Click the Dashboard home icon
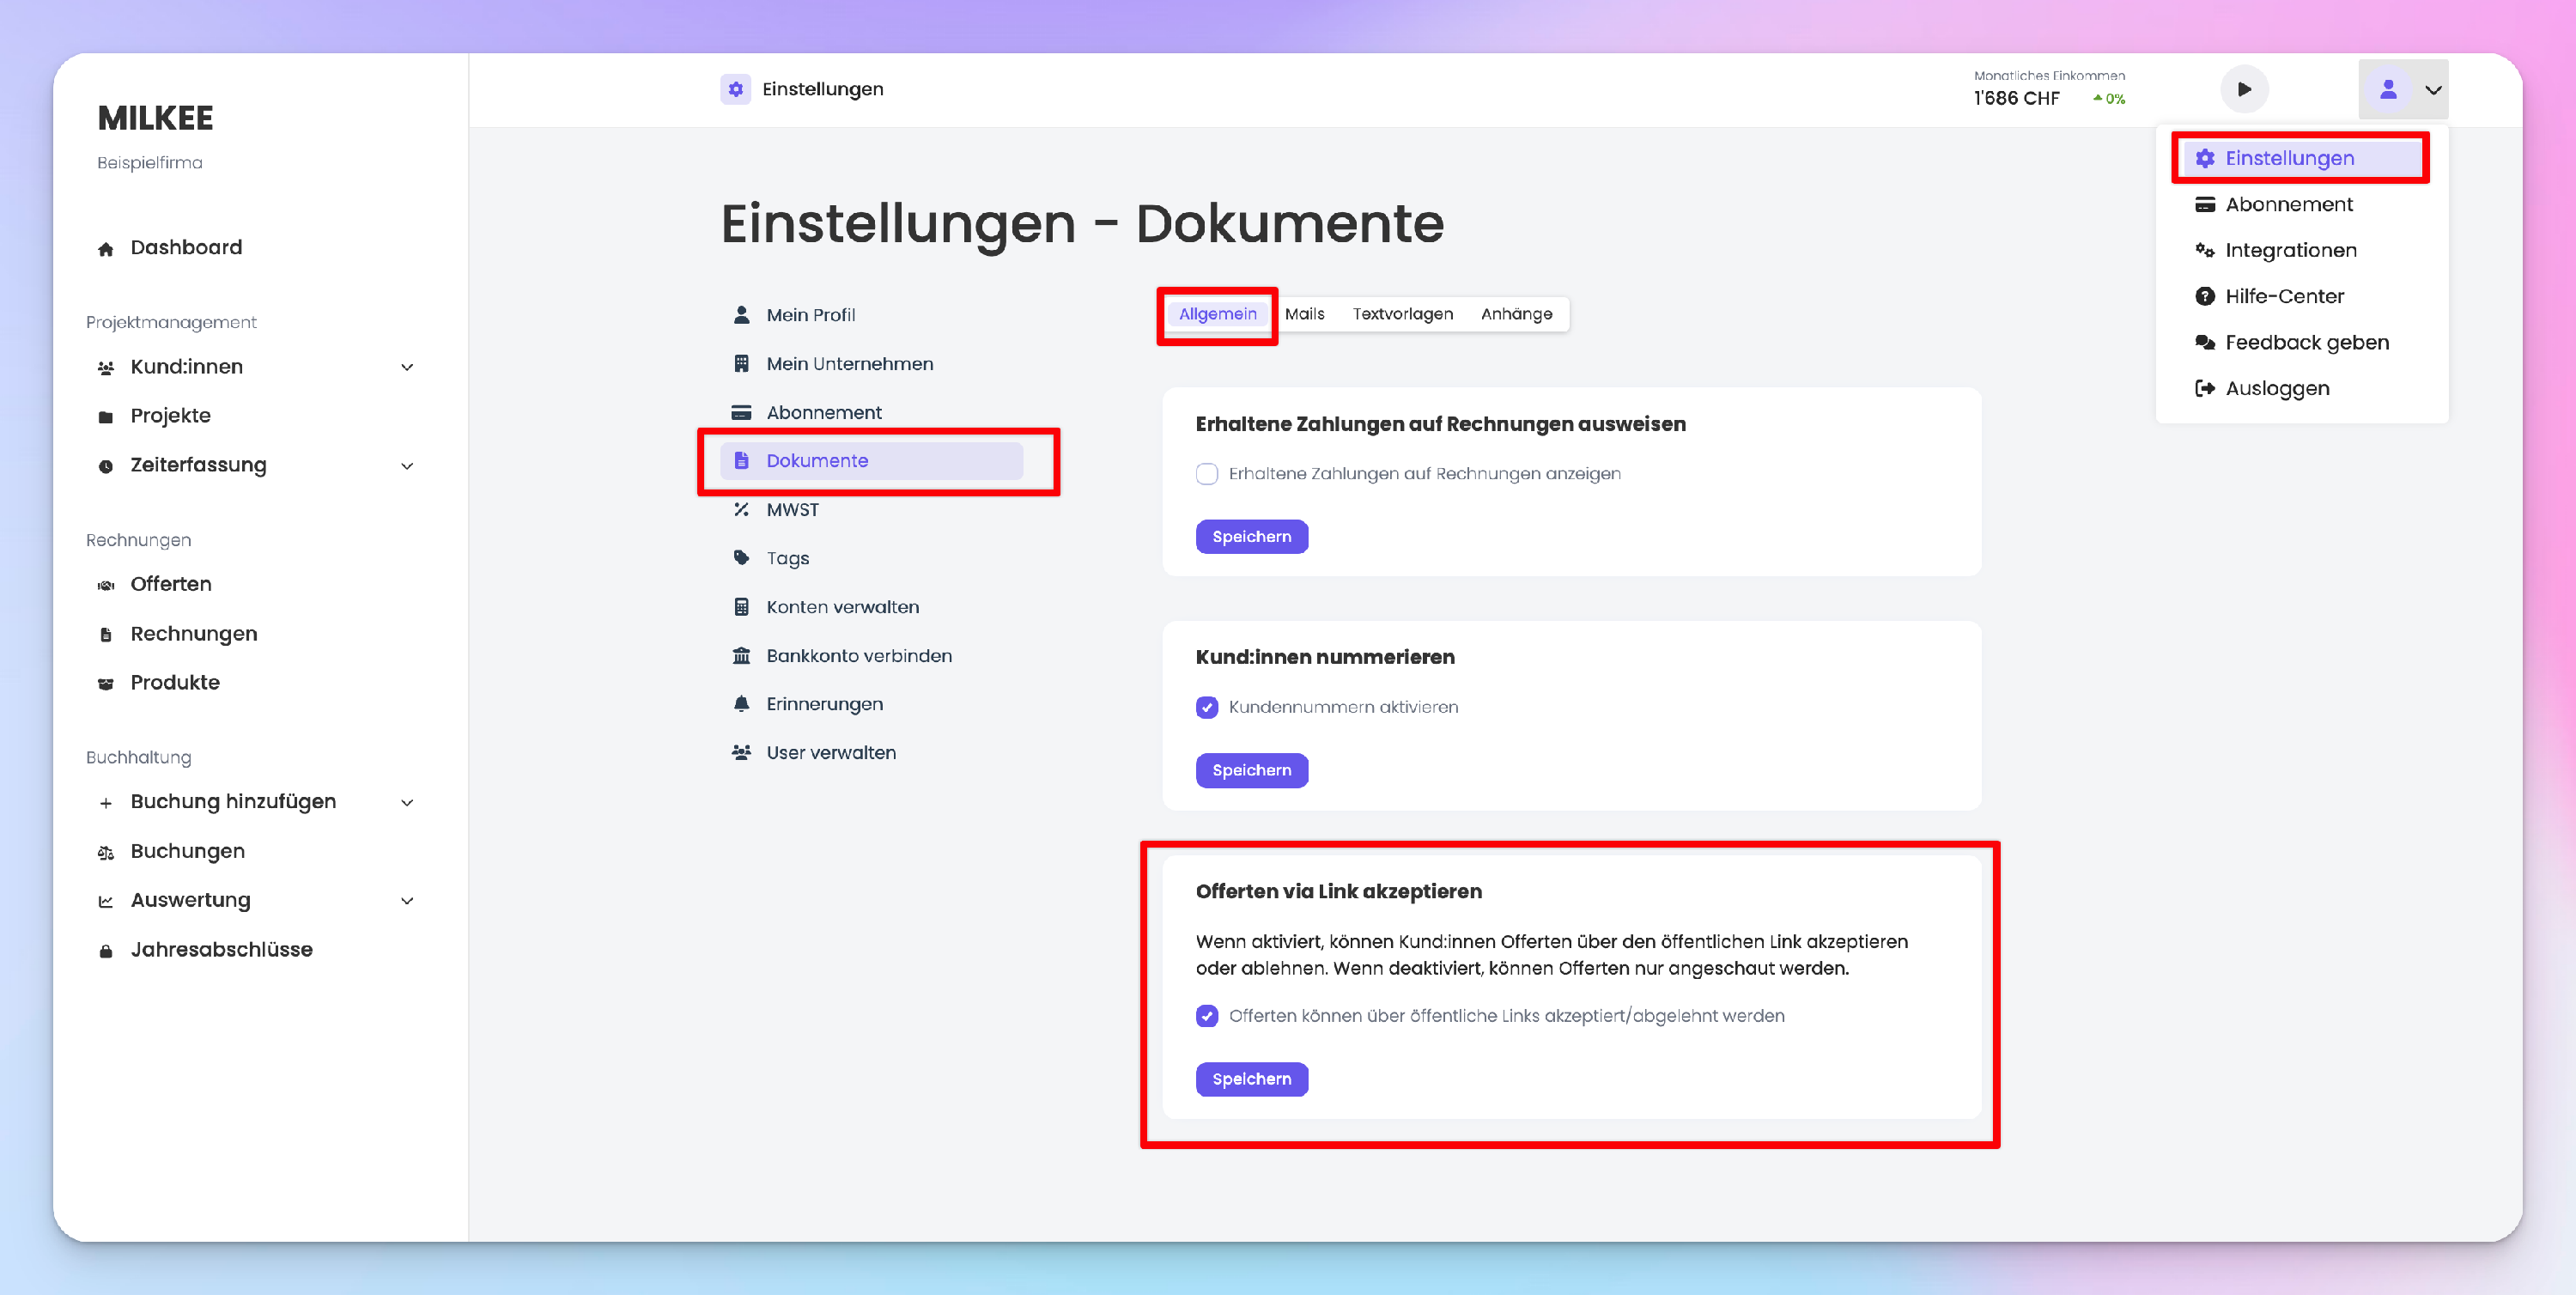2576x1295 pixels. (105, 248)
